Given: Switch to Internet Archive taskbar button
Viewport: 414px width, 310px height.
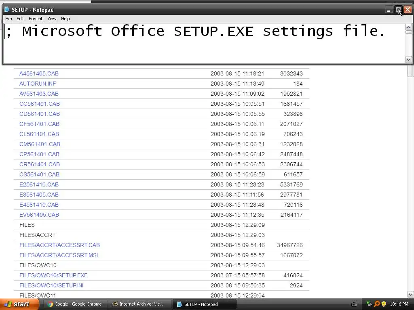Looking at the screenshot, I should pyautogui.click(x=139, y=304).
